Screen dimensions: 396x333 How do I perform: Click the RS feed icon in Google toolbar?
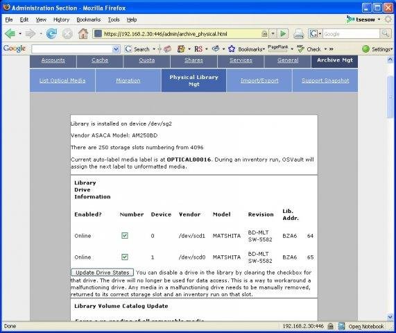point(198,49)
